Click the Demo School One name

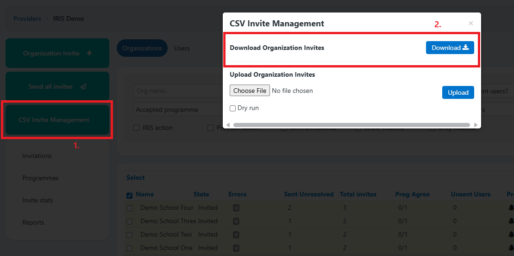tap(166, 248)
